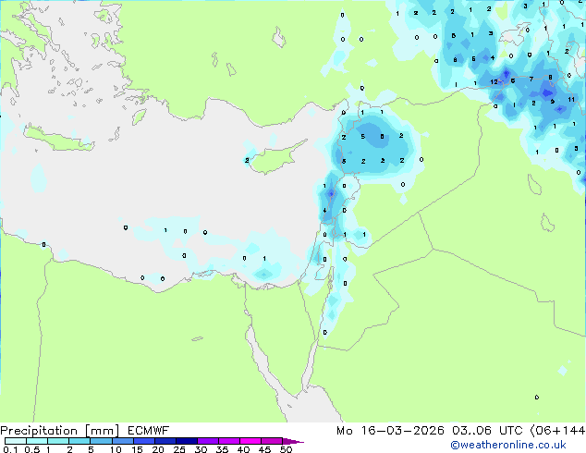Screen dimensions: 586x453
Task: Click the '35' legend scale label
Action: point(223,449)
